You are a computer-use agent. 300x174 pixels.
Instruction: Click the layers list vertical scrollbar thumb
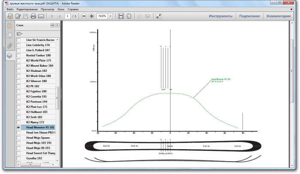click(57, 98)
